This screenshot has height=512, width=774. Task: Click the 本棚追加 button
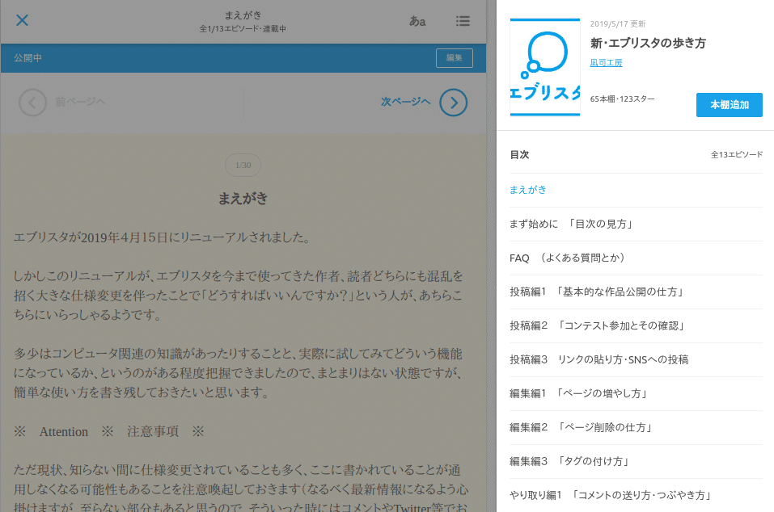(729, 105)
